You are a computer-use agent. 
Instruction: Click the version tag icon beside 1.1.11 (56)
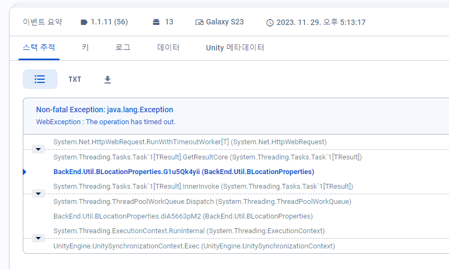84,22
